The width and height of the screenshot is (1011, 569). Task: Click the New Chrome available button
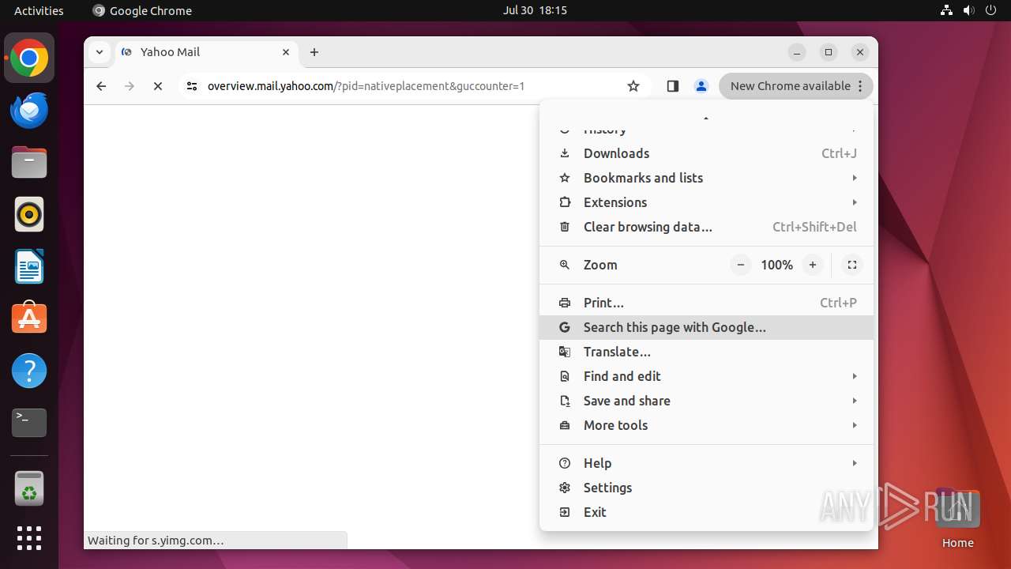796,86
